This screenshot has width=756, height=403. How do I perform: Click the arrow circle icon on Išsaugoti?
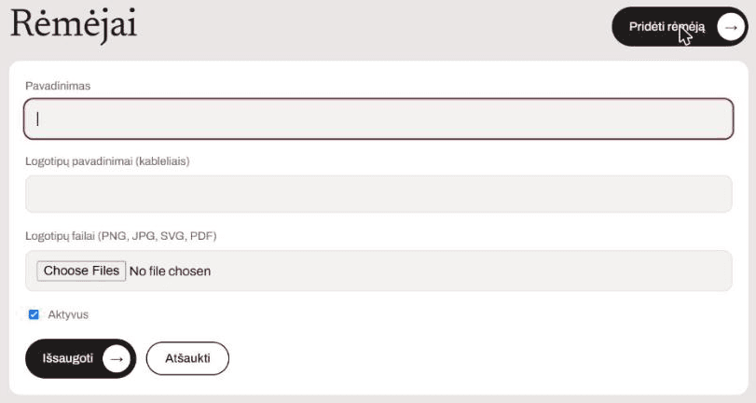117,358
